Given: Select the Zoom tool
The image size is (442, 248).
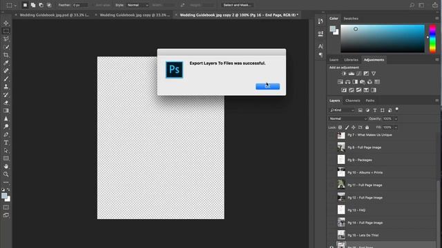Looking at the screenshot, I should [6, 174].
